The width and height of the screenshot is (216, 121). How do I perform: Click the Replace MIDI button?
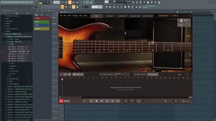click(140, 74)
